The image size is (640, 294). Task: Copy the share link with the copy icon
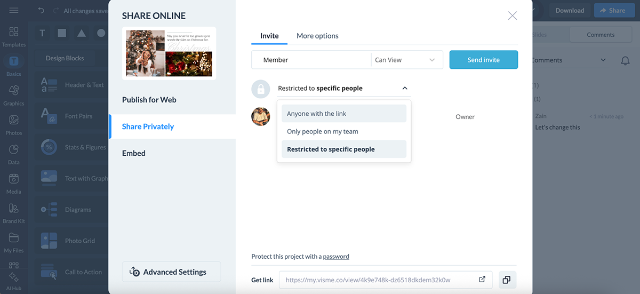click(x=507, y=280)
